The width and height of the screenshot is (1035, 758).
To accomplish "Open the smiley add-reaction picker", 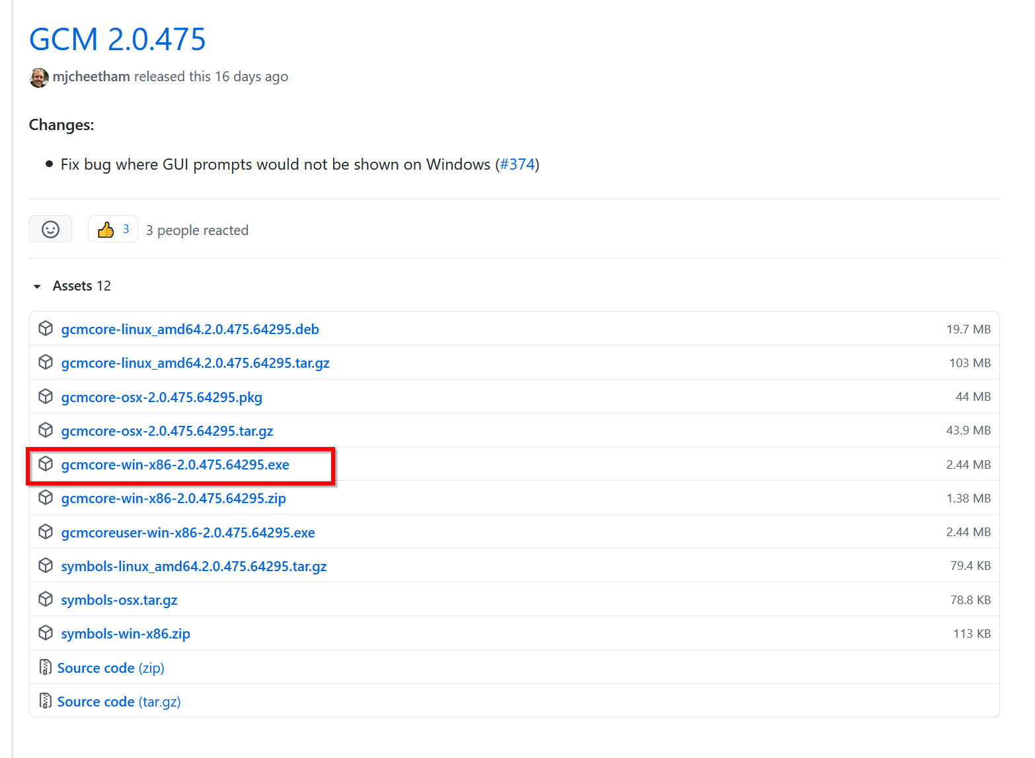I will [50, 229].
